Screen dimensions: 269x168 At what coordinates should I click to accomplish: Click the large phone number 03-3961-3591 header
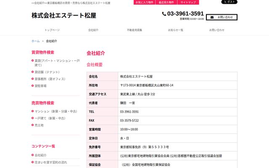click(x=185, y=13)
